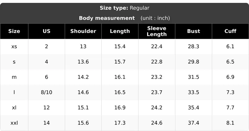Click the xxl size row label

[14, 123]
